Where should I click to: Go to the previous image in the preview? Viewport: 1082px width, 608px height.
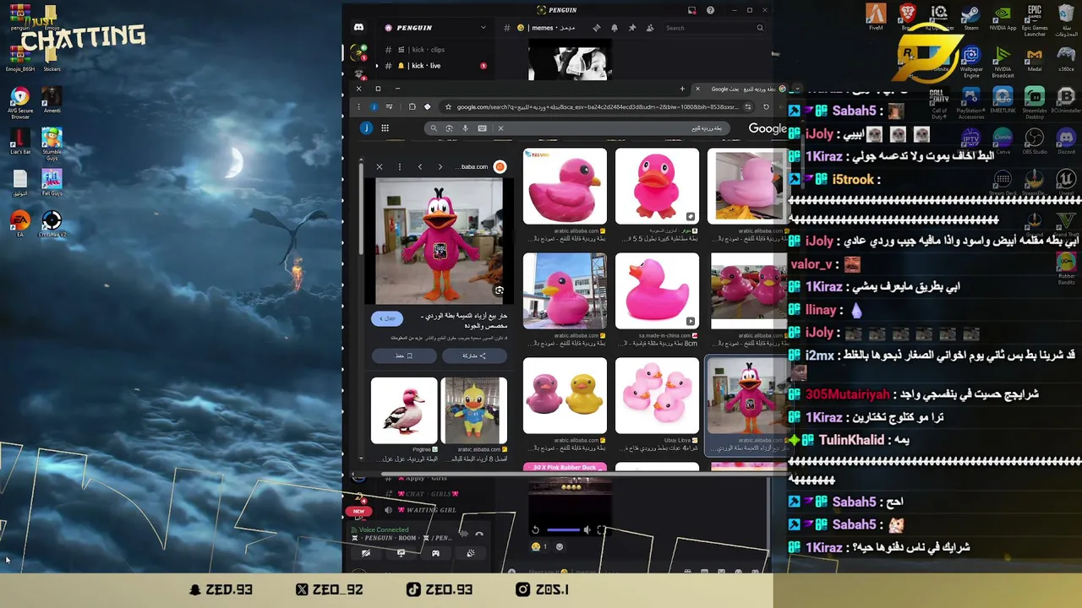tap(420, 167)
